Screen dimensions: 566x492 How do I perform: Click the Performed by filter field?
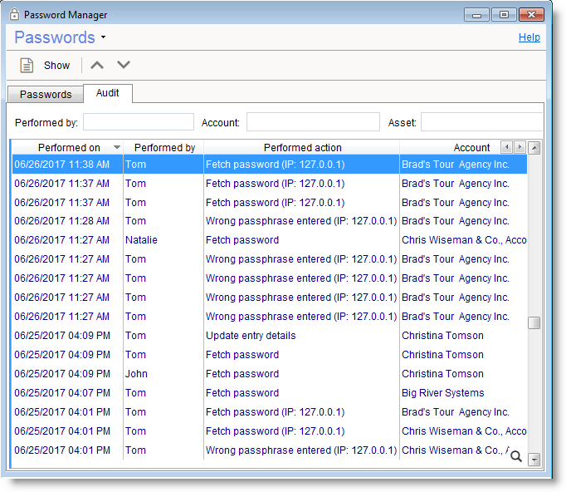(x=138, y=122)
